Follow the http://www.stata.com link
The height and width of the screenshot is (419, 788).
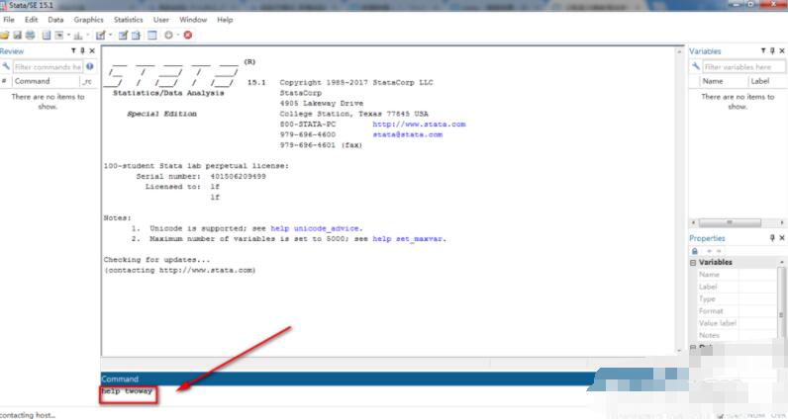click(419, 124)
